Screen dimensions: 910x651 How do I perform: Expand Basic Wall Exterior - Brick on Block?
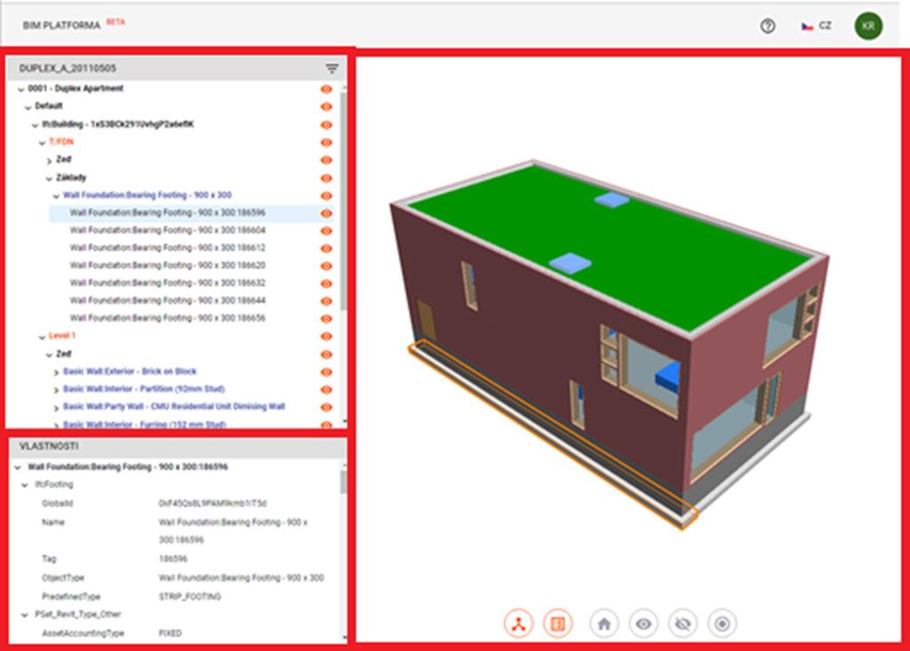[56, 372]
